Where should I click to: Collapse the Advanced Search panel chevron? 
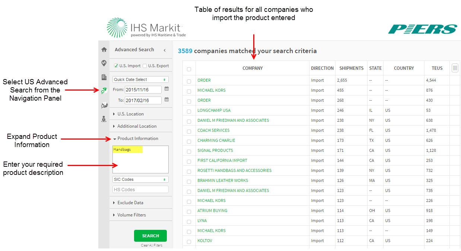[x=165, y=50]
